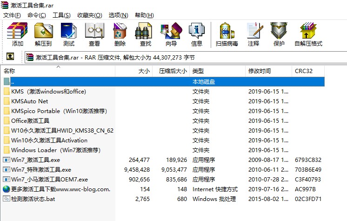
Task: Click packed size value 835,686
Action: point(176,180)
